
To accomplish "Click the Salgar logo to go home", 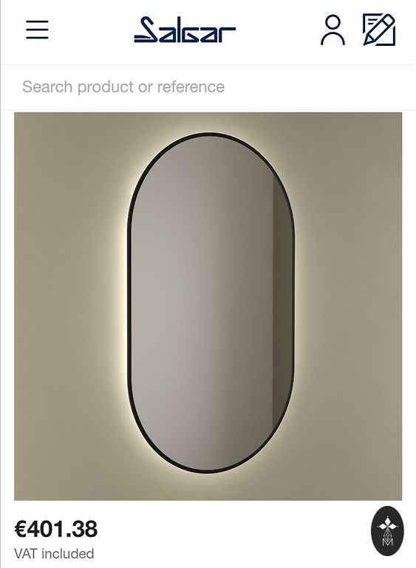I will [x=185, y=30].
